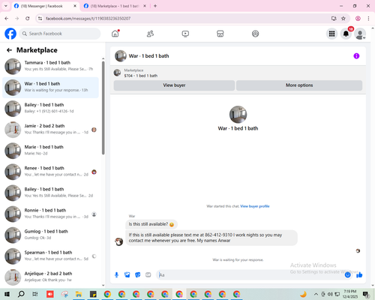The image size is (375, 300).
Task: Open the Bailey chat with phone number
Action: [50, 109]
